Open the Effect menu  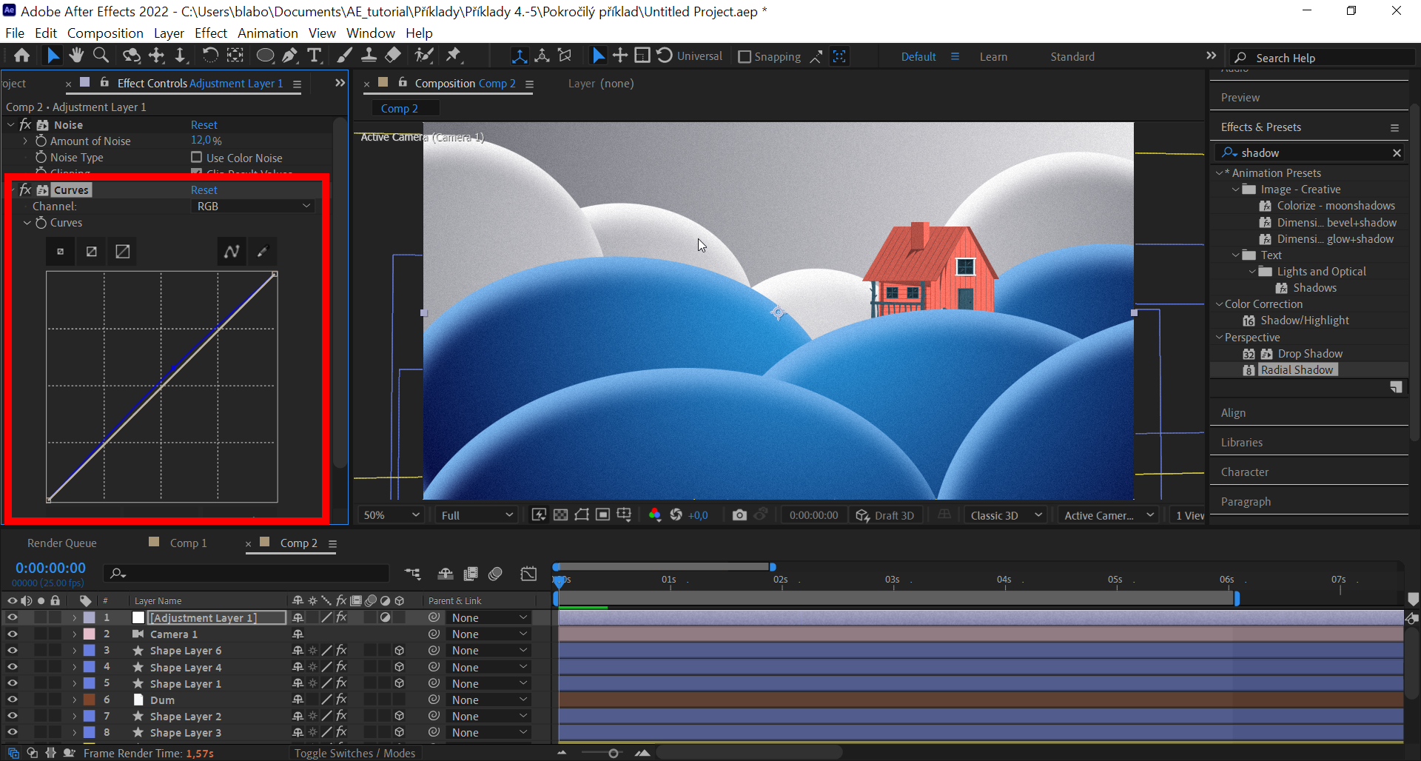click(x=210, y=33)
